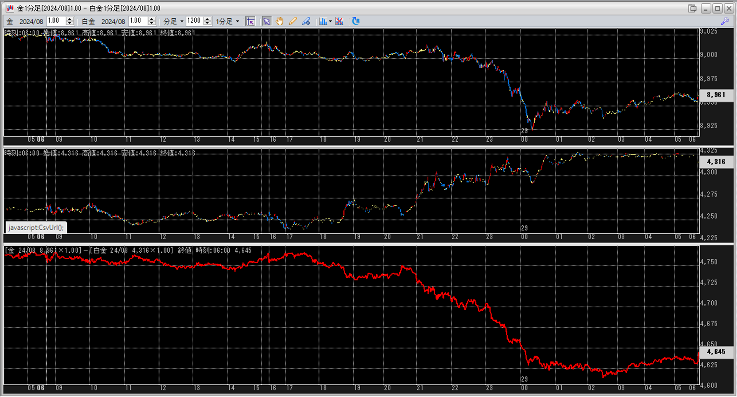Image resolution: width=737 pixels, height=397 pixels.
Task: Increase the 金 multiplier stepper
Action: [70, 19]
